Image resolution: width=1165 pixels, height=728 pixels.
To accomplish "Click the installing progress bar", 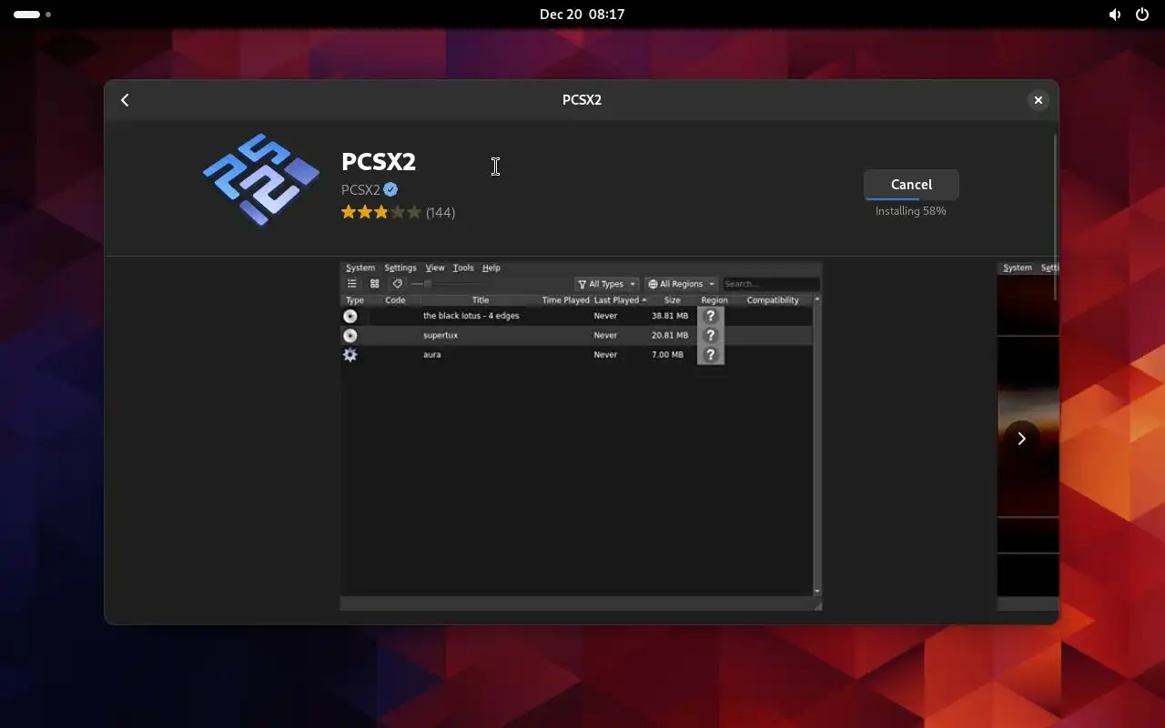I will [911, 197].
